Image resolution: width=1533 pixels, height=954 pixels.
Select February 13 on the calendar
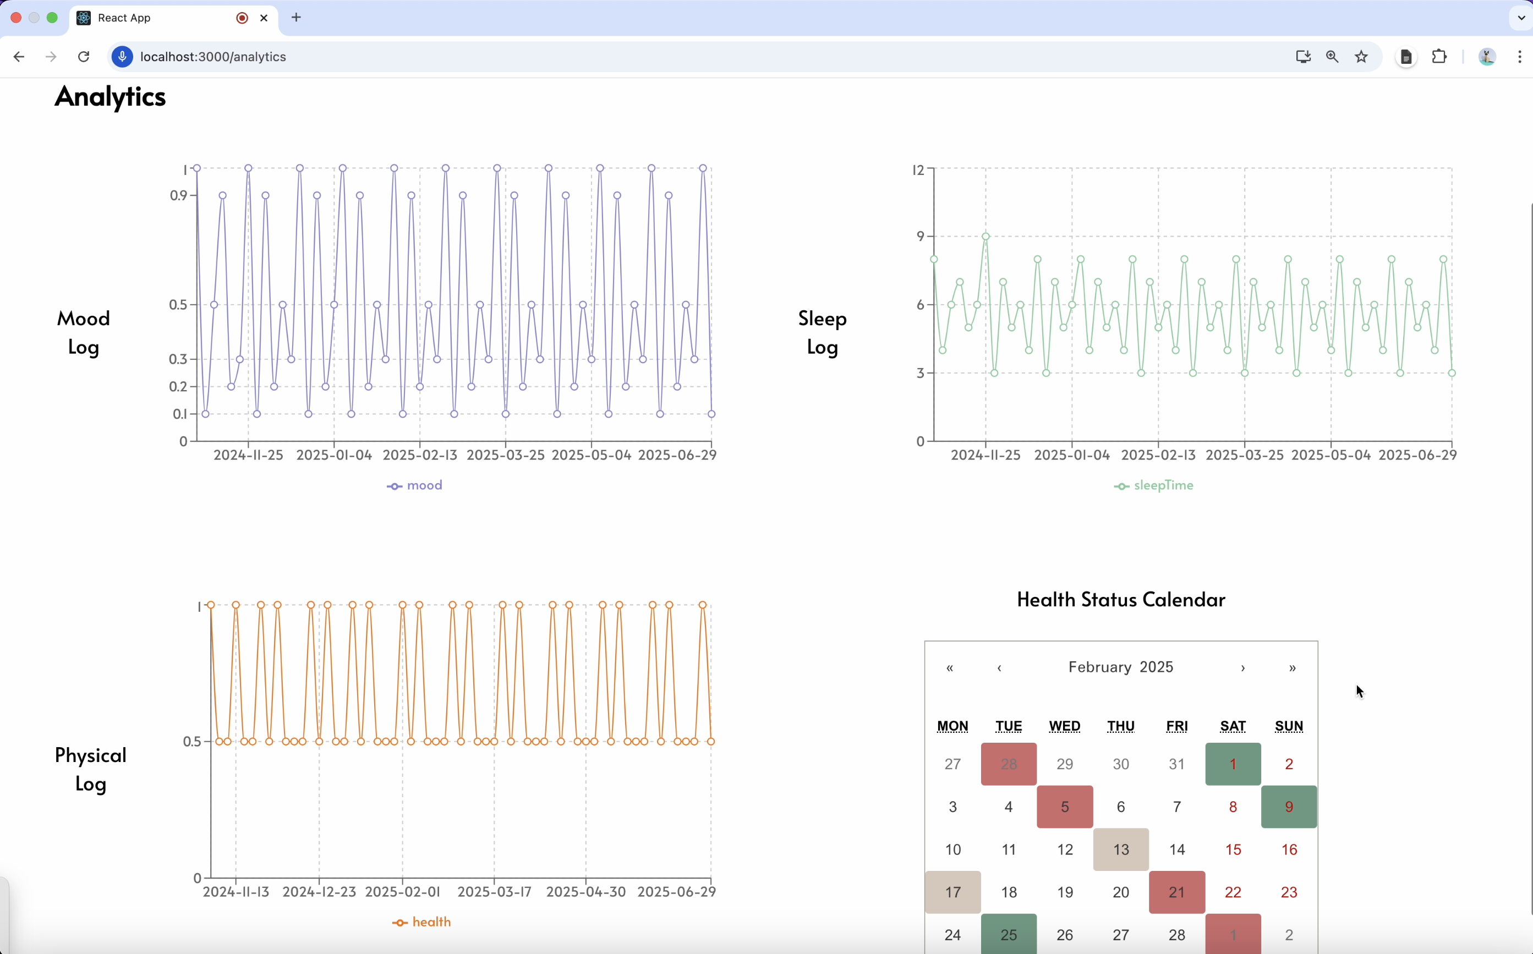[1120, 849]
